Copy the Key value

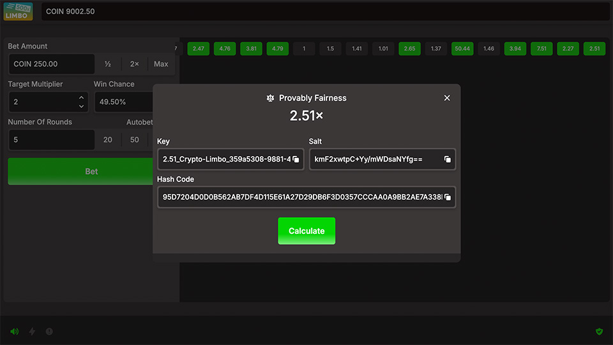296,159
